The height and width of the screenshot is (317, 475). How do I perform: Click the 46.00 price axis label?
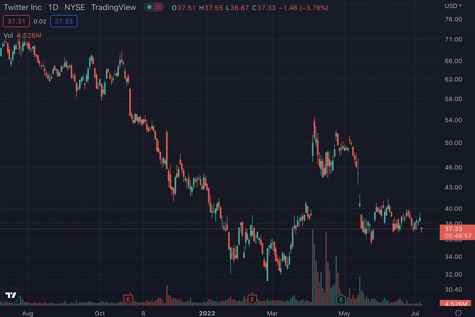pos(453,168)
